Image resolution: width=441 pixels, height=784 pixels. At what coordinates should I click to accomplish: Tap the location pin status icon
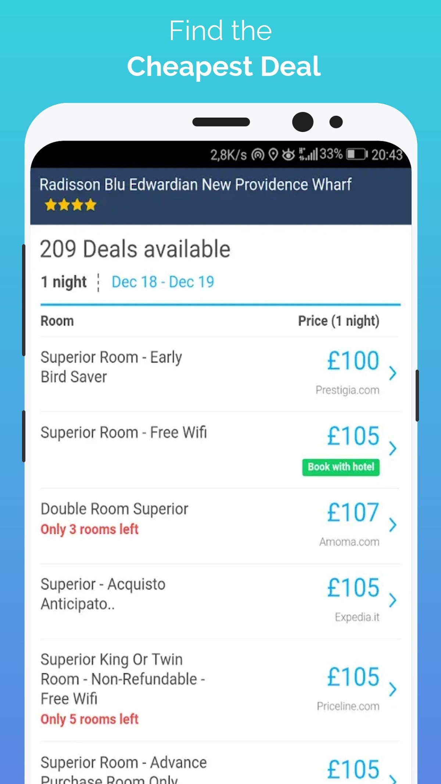pos(273,155)
